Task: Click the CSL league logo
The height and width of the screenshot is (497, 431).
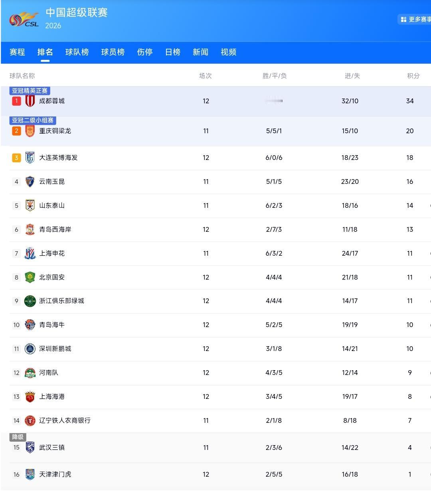Action: [x=24, y=19]
